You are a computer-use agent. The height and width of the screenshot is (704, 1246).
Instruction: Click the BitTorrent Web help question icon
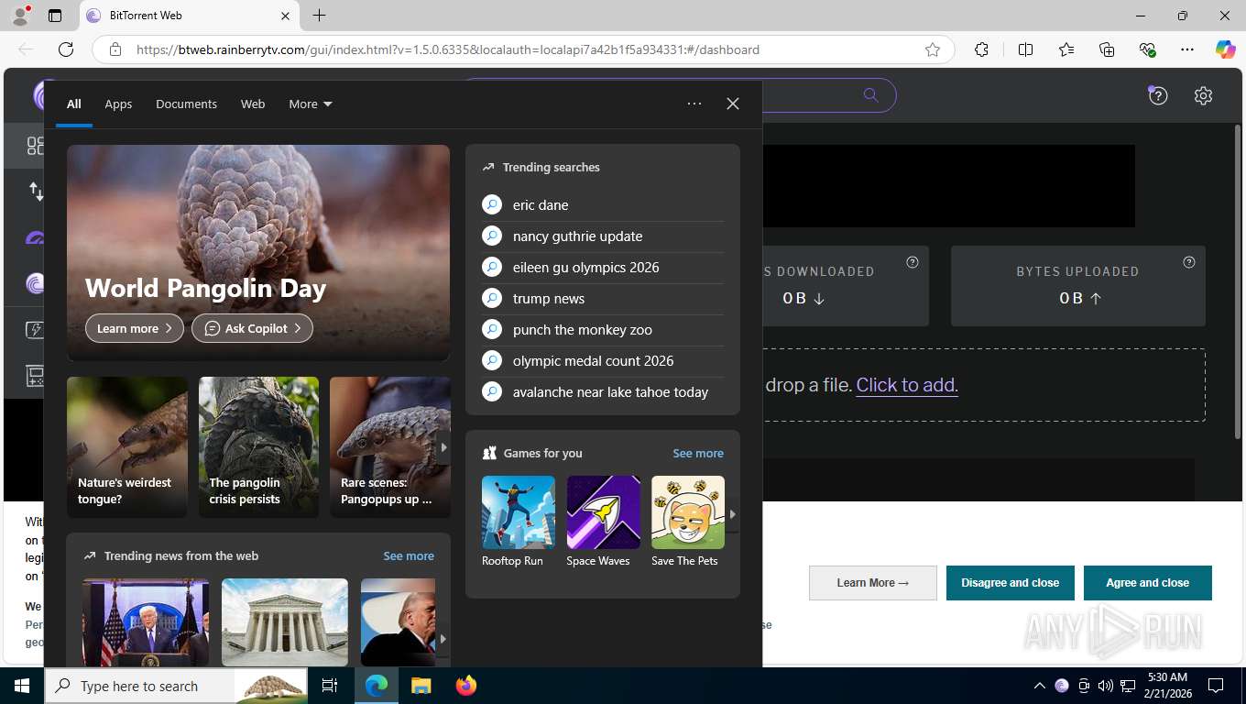pyautogui.click(x=1158, y=95)
